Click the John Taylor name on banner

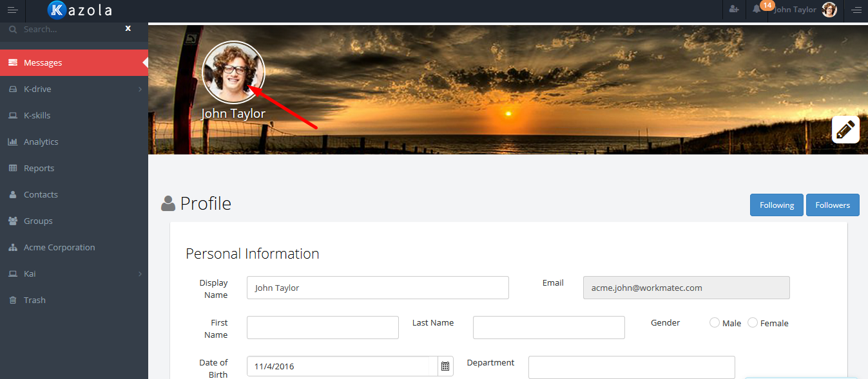(233, 114)
